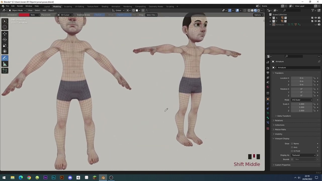Switch to the Shading workspace tab
This screenshot has height=181, width=322.
pos(105,6)
